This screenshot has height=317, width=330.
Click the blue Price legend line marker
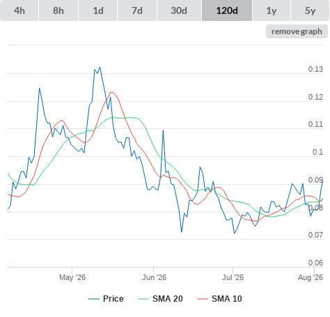pyautogui.click(x=94, y=299)
